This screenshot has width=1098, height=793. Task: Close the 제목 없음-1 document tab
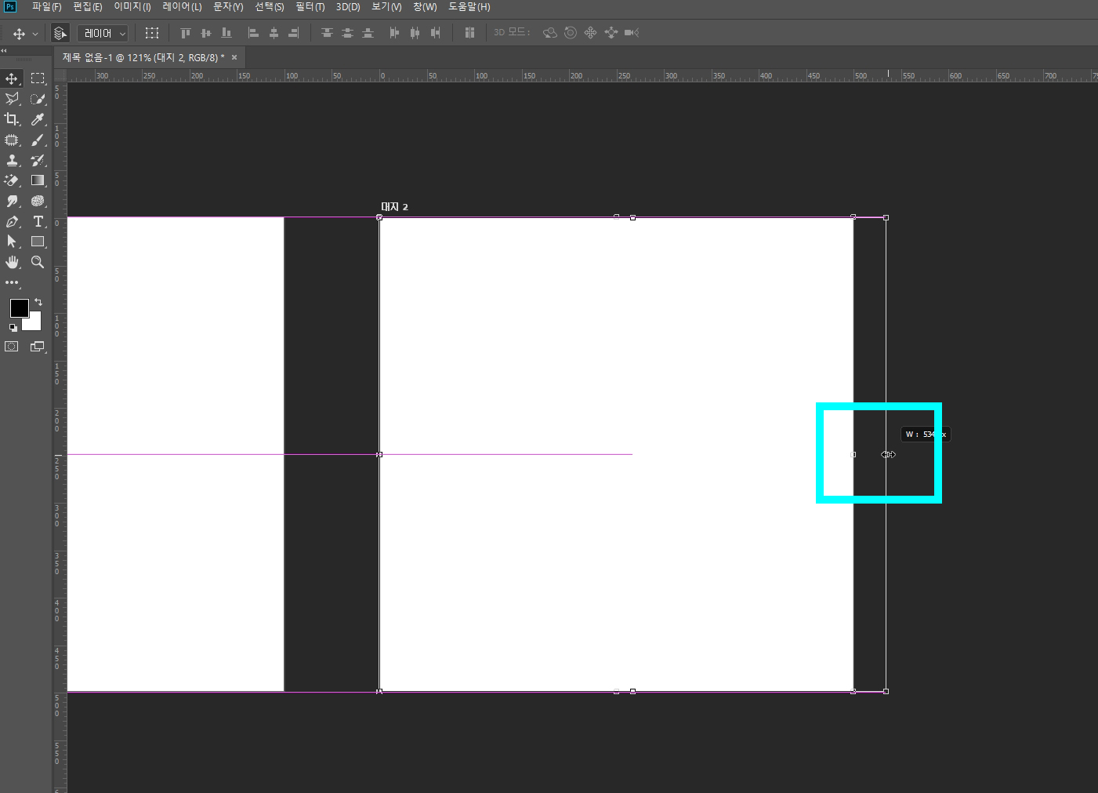[234, 57]
